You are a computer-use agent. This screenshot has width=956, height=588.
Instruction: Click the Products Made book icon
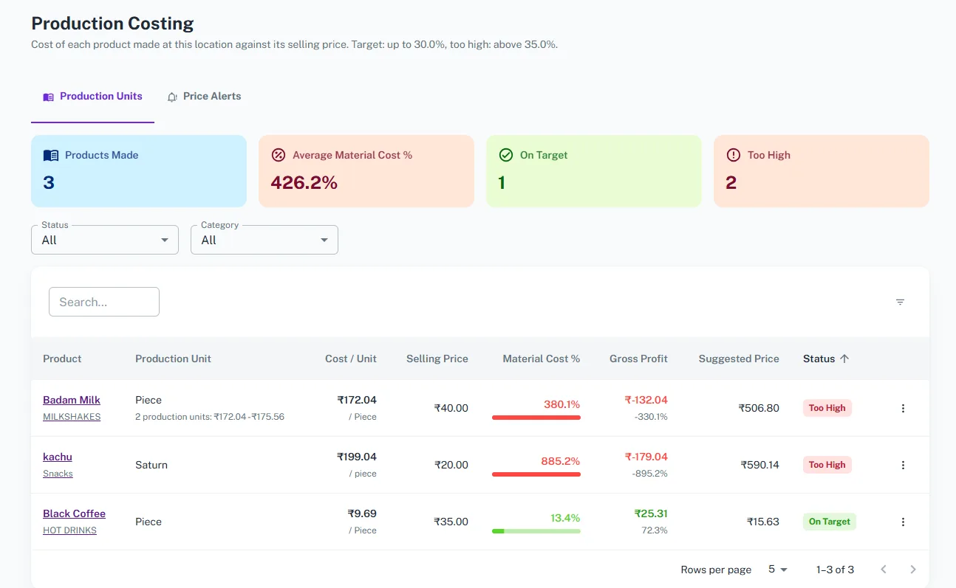tap(51, 155)
